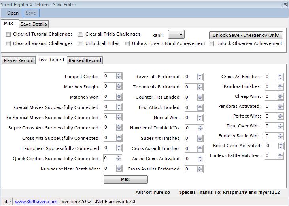Click Unlock Save - Emergency Only button
Screen dimensions: 289x206
pos(246,35)
